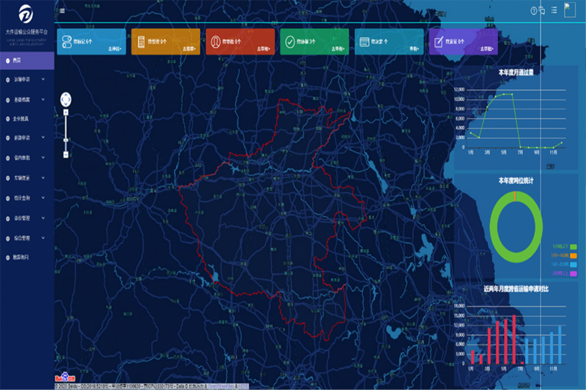Click the Baidu logo on the map

(65, 378)
